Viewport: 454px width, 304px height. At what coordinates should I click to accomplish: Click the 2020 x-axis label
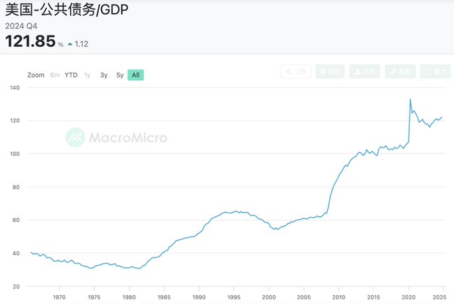pos(409,297)
